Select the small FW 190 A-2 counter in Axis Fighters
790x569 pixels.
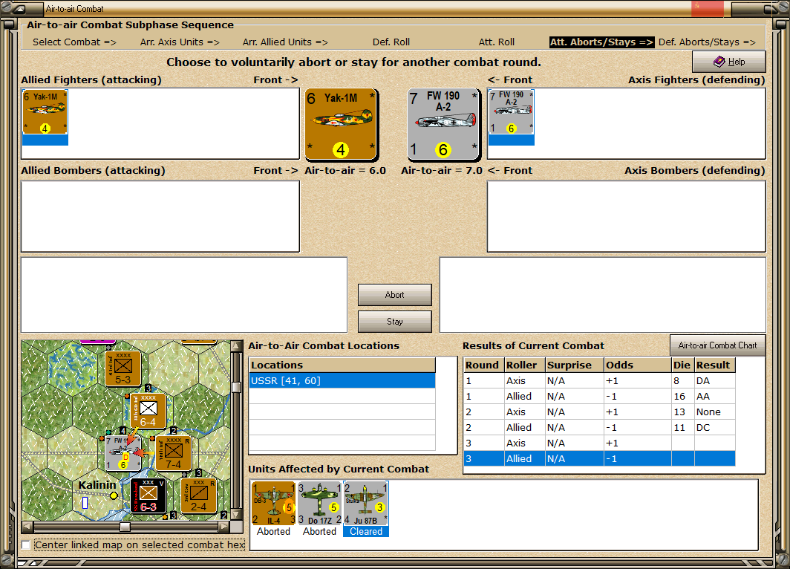(x=512, y=112)
